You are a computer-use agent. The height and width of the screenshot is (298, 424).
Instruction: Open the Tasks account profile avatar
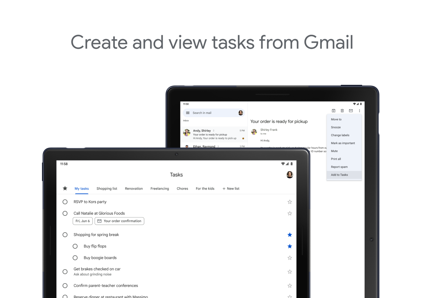click(x=290, y=174)
